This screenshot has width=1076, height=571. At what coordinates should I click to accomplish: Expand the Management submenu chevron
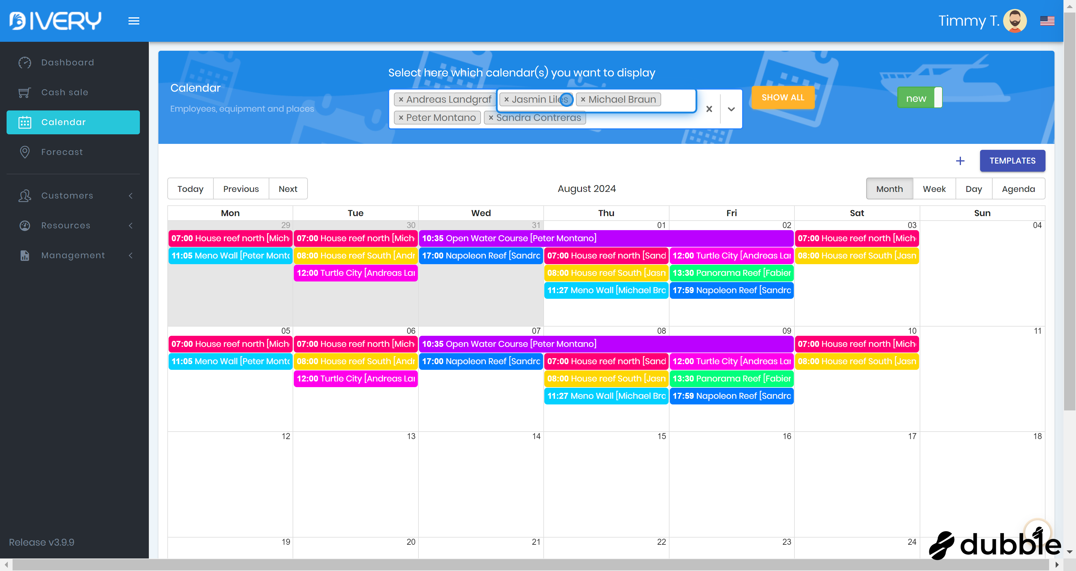pos(131,255)
